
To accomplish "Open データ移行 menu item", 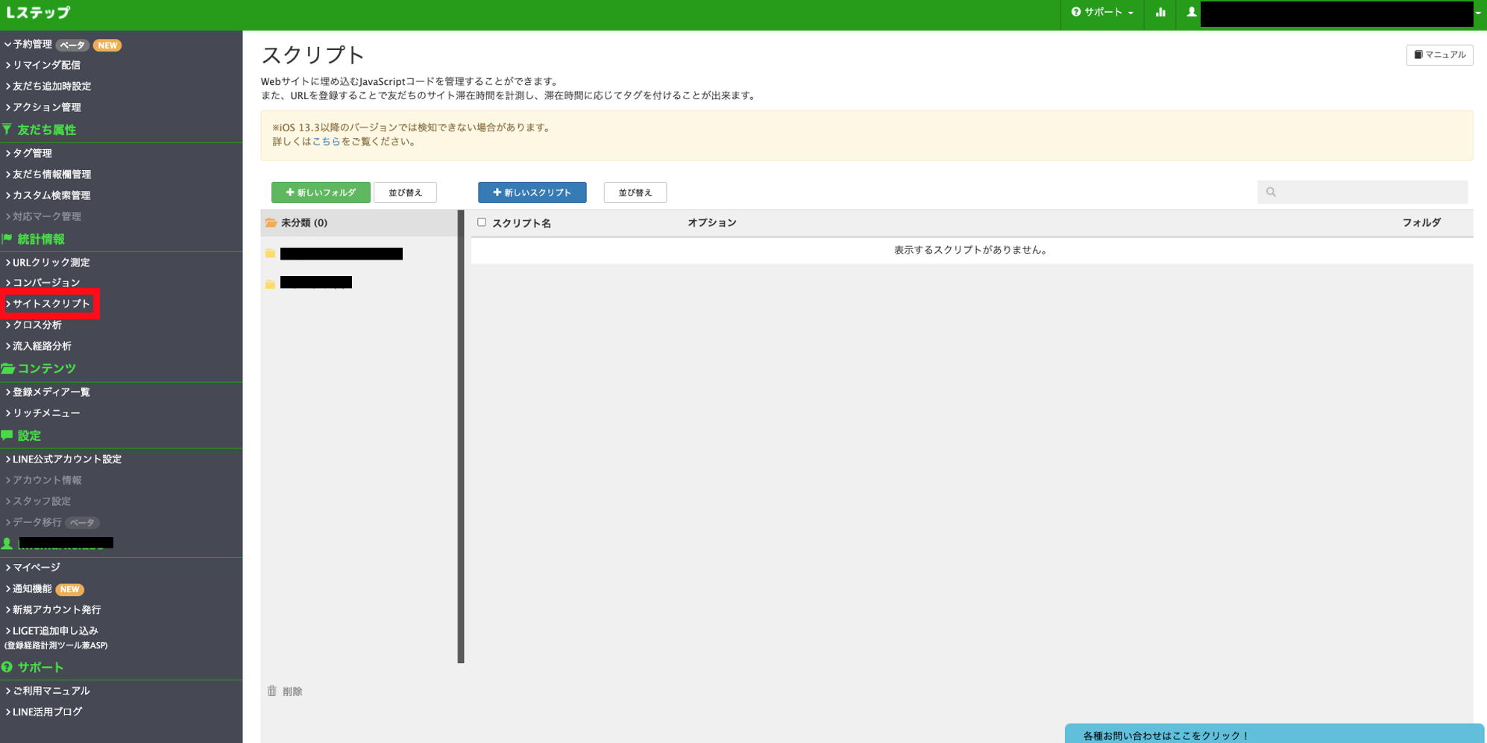I will [33, 522].
